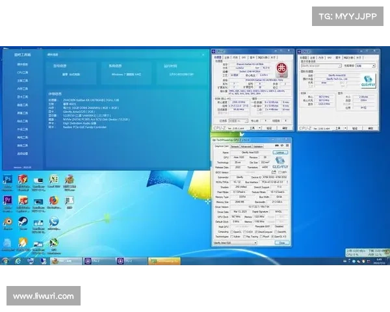The image size is (390, 312).
Task: Toggle CUDA checkbox in GPU-Z
Action: [245, 232]
